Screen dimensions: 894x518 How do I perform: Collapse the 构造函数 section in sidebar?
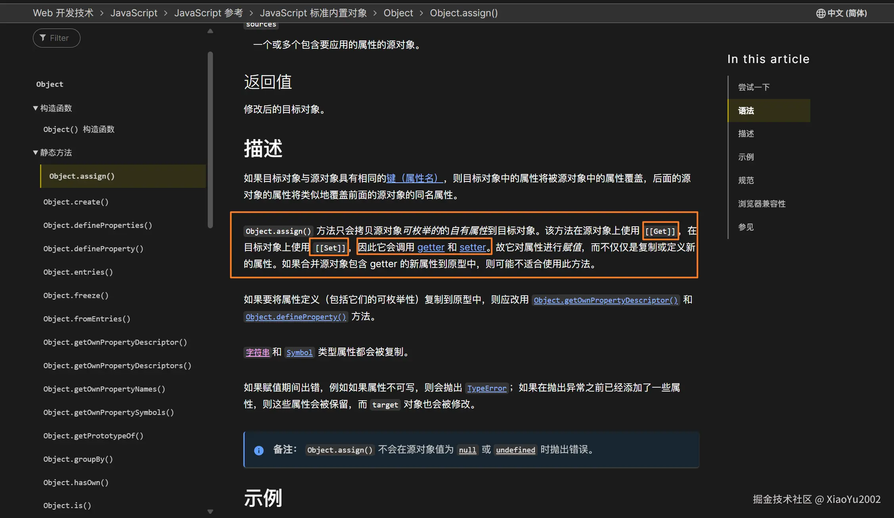point(36,108)
